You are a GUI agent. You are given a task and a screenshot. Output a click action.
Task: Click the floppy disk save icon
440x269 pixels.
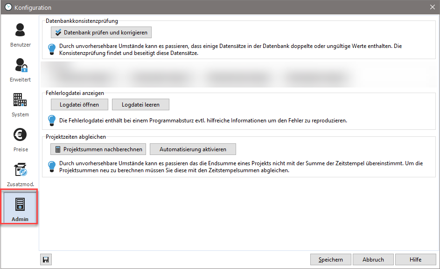[x=46, y=260]
